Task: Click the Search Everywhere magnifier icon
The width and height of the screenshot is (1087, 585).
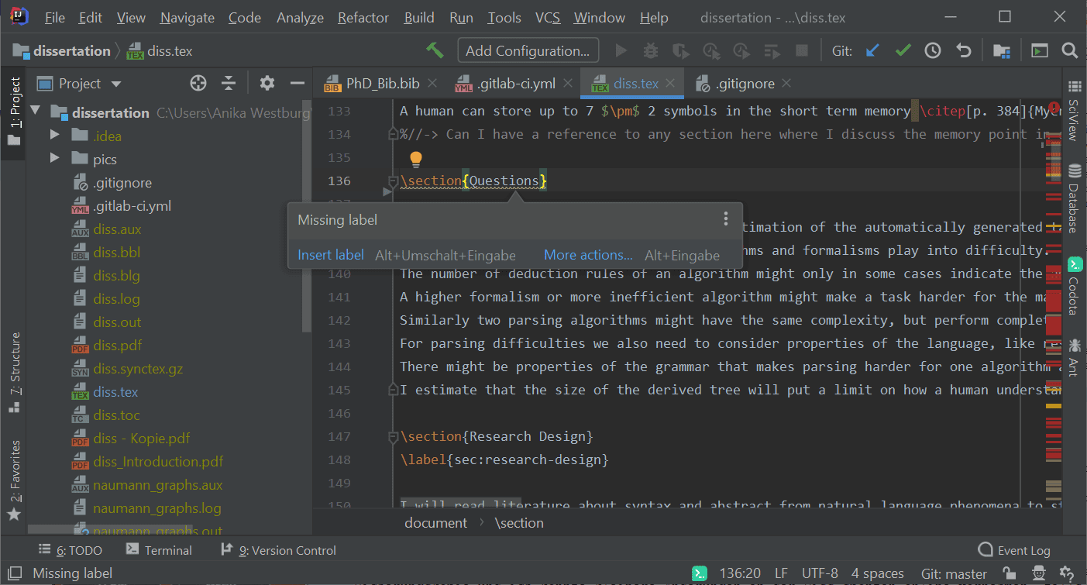Action: click(1070, 50)
